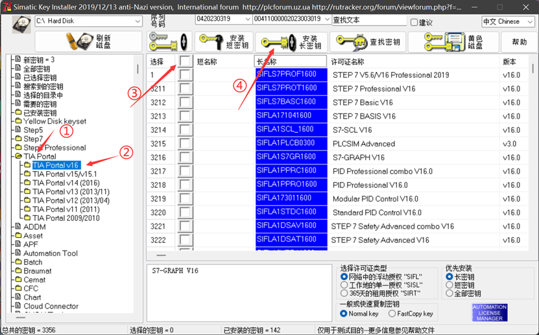Open the 中文 Chinese language dropdown
The image size is (539, 335).
tap(529, 21)
